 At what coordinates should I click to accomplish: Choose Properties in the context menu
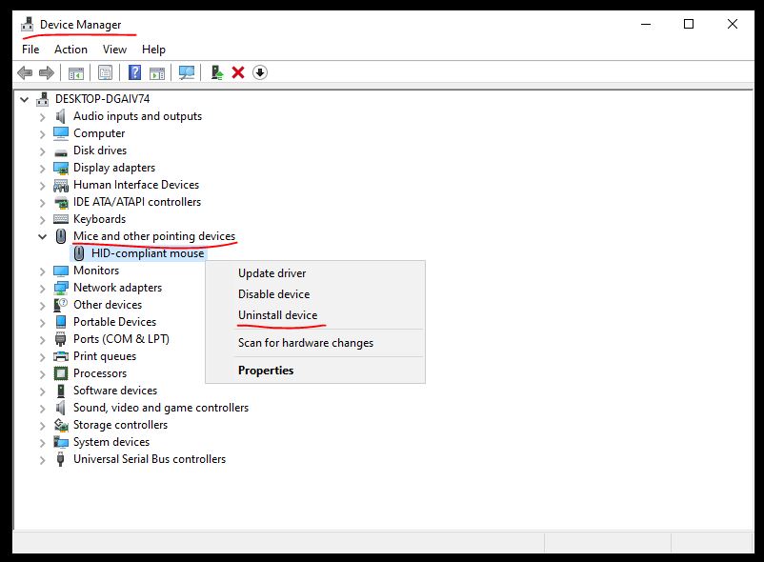[315, 371]
